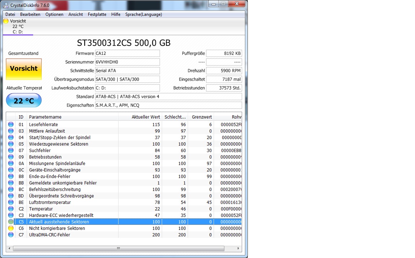Minimize the CrystalDiskInfo window

tap(214, 4)
